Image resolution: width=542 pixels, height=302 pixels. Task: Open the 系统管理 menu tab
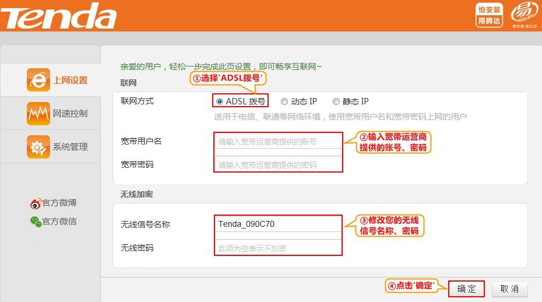pos(70,147)
